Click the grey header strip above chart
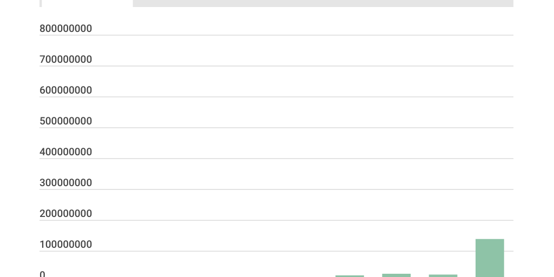Image resolution: width=554 pixels, height=277 pixels. (x=322, y=3)
